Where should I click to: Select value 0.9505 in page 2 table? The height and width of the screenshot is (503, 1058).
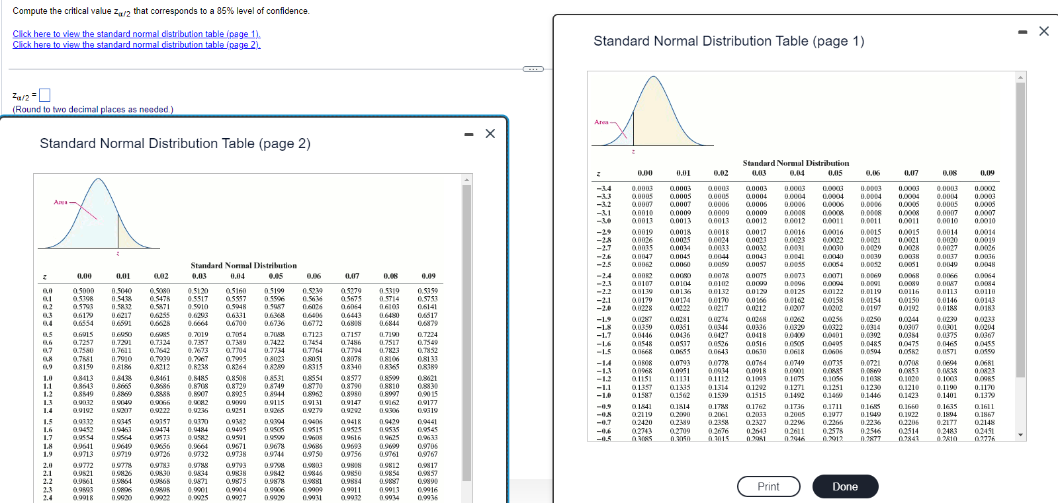pyautogui.click(x=275, y=430)
